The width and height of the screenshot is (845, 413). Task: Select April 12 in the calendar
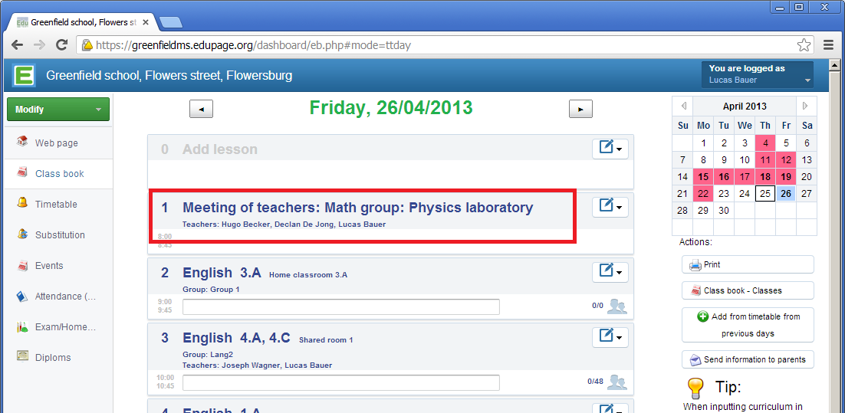(786, 160)
